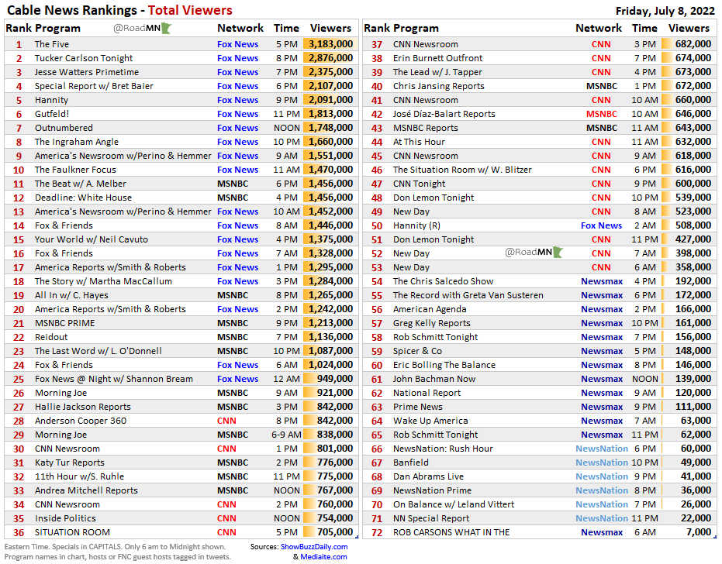Click the Viewers column header in the left table
The height and width of the screenshot is (564, 722).
(x=330, y=28)
